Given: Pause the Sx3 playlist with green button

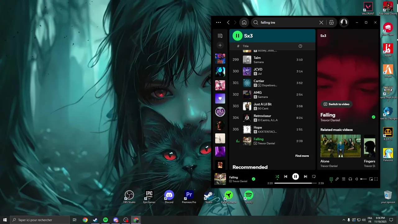Looking at the screenshot, I should click(x=238, y=36).
